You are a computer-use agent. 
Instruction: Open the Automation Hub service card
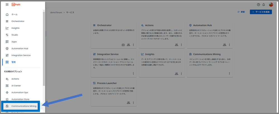210,35
